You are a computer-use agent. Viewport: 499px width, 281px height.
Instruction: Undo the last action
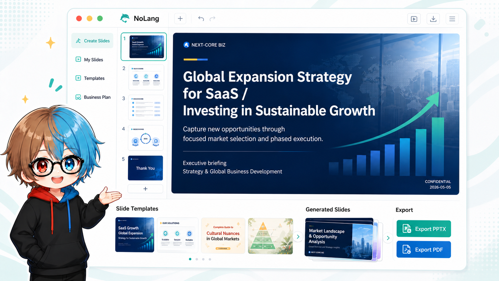[x=201, y=19]
